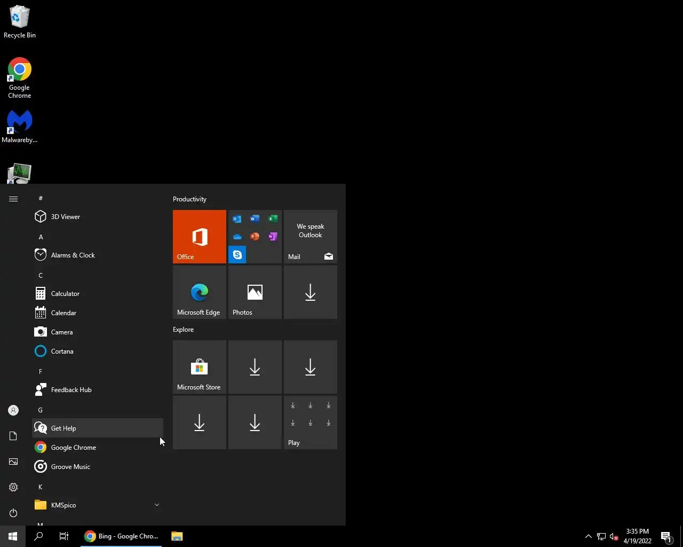
Task: Open the user account icon in Start sidebar
Action: 13,410
